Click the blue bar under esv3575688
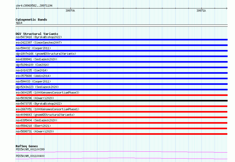This screenshot has height=162, width=235. tap(121, 78)
